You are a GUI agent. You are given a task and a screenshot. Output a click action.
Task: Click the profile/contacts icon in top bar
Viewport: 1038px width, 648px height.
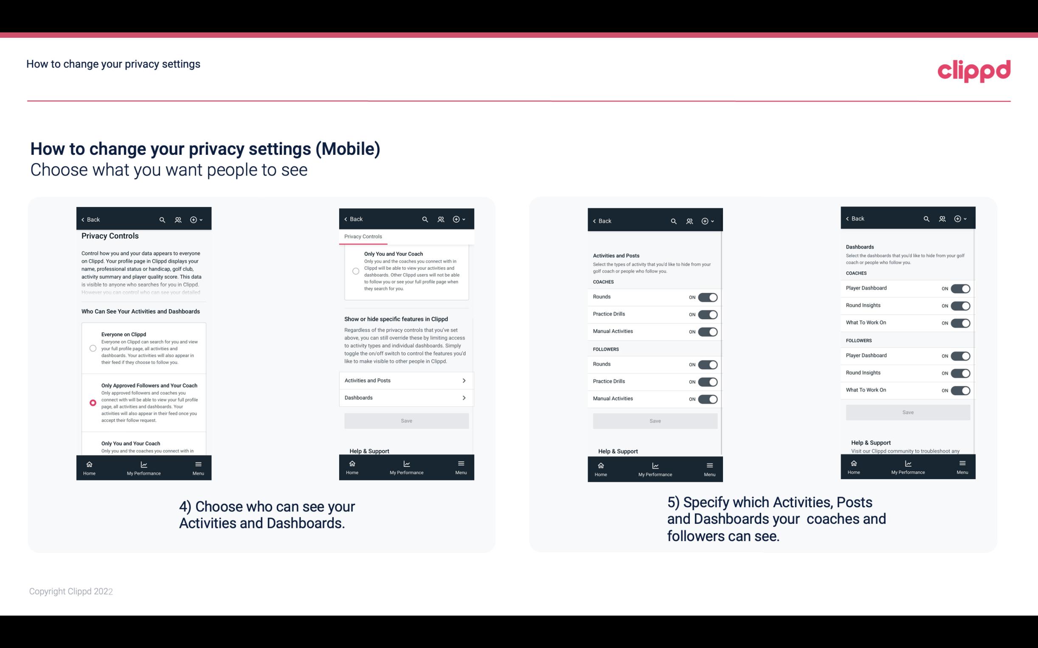click(x=177, y=220)
